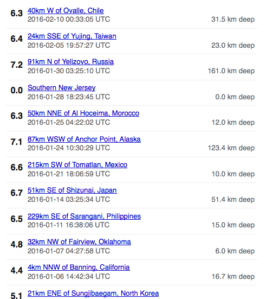Click 91km N of Yelizovo, Russia link
Viewport: 266px width, 299px height.
click(x=70, y=62)
